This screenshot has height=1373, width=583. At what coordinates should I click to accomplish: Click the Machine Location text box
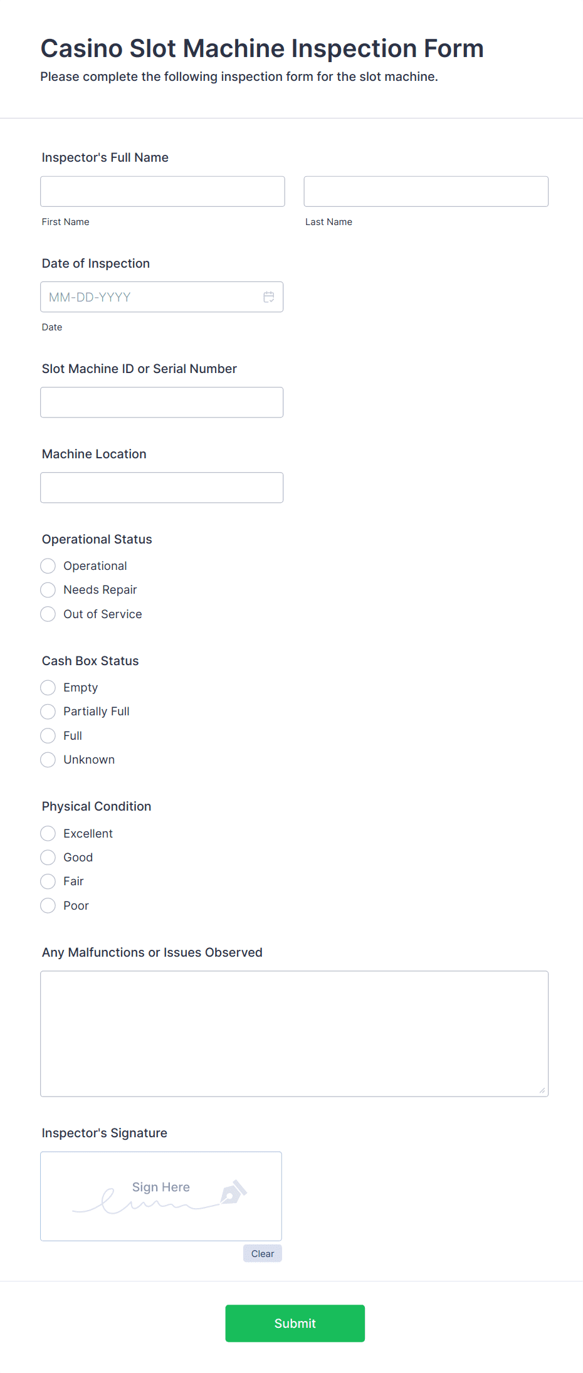(162, 488)
